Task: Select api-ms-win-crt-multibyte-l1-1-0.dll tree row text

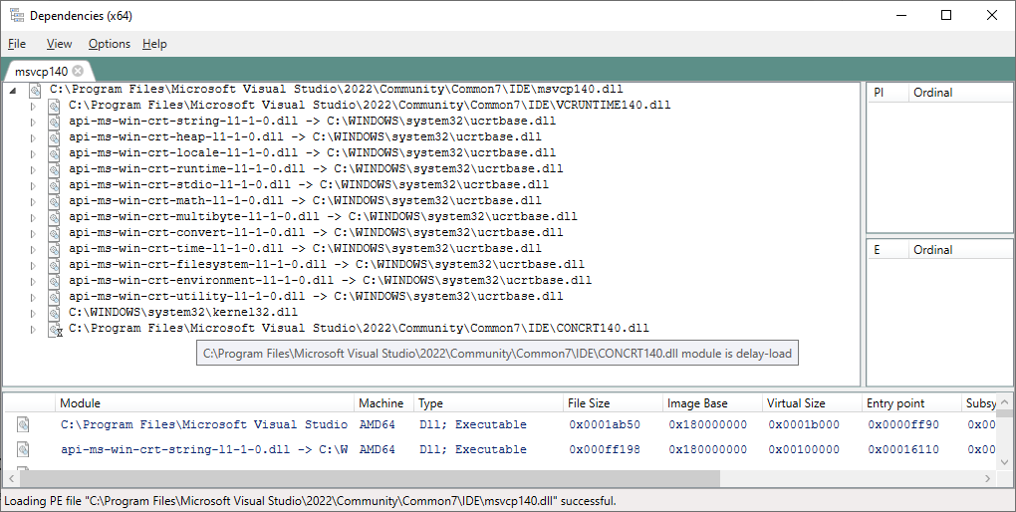Action: coord(323,216)
